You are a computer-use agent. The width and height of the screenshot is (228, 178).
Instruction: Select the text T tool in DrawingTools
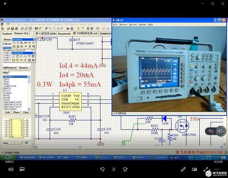pos(29,56)
